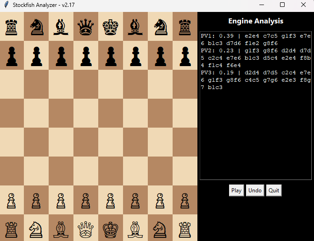Select the black knight on b8
Image resolution: width=314 pixels, height=241 pixels.
[x=36, y=27]
